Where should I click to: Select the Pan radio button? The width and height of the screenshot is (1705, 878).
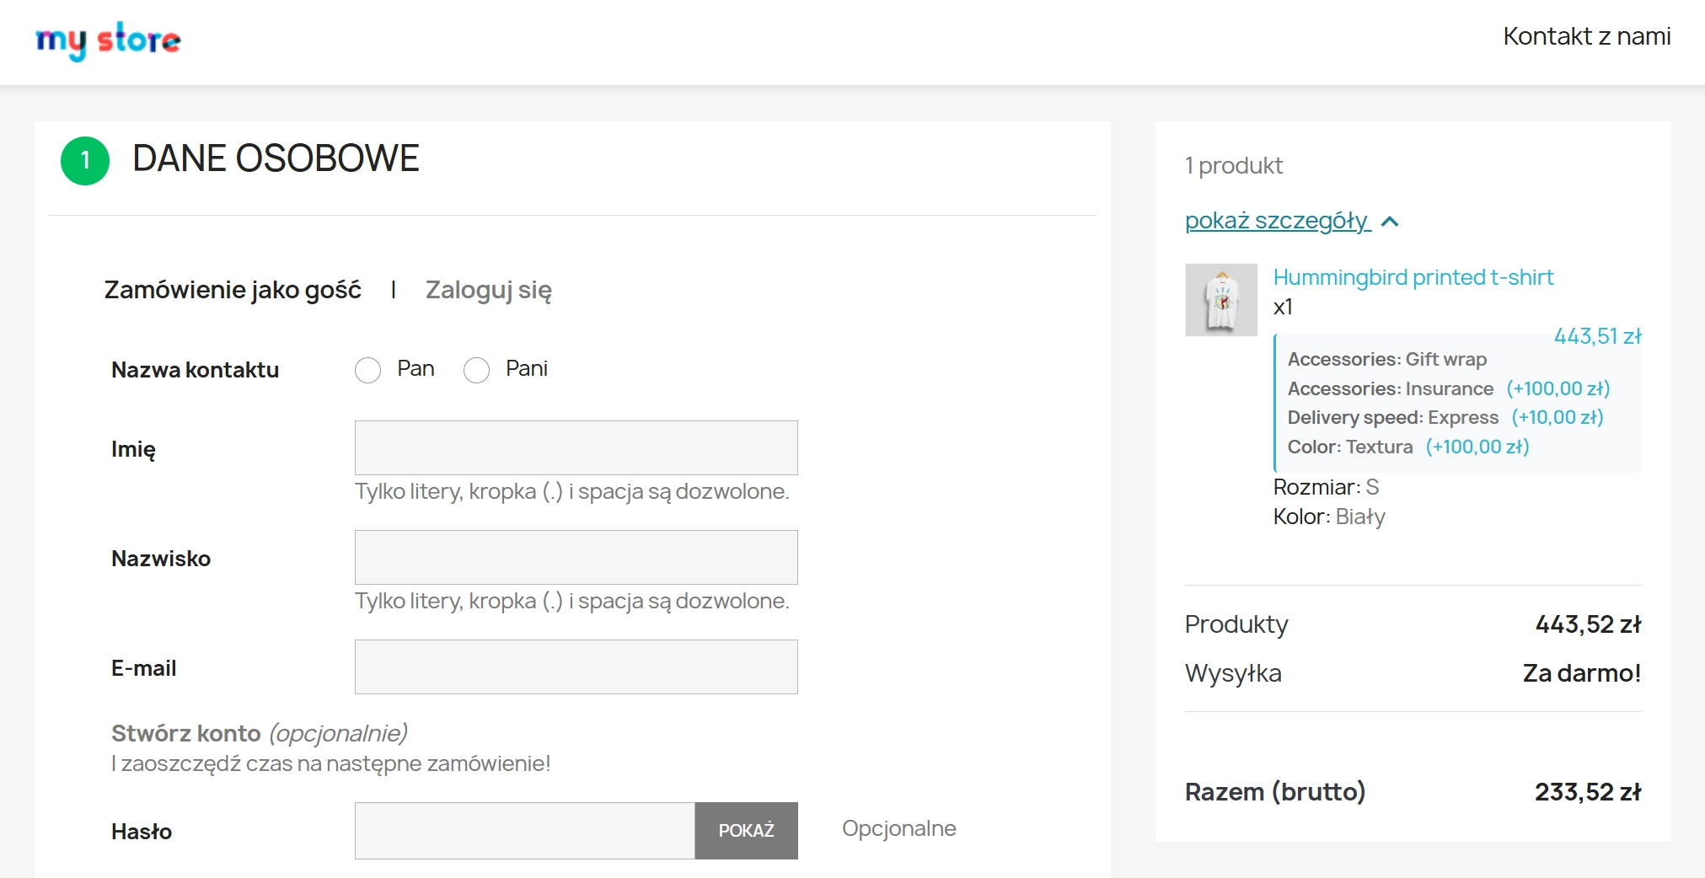(x=368, y=370)
